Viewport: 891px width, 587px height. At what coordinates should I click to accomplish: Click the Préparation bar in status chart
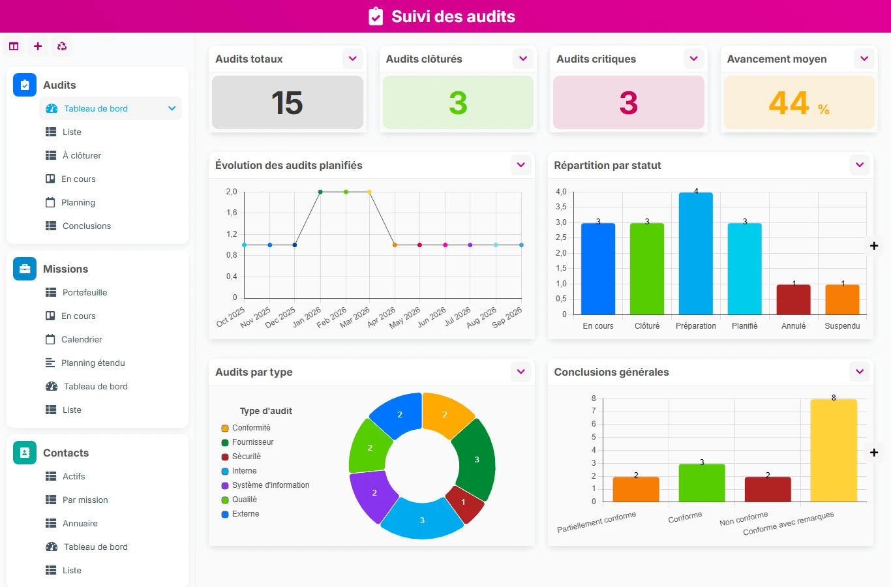coord(696,254)
